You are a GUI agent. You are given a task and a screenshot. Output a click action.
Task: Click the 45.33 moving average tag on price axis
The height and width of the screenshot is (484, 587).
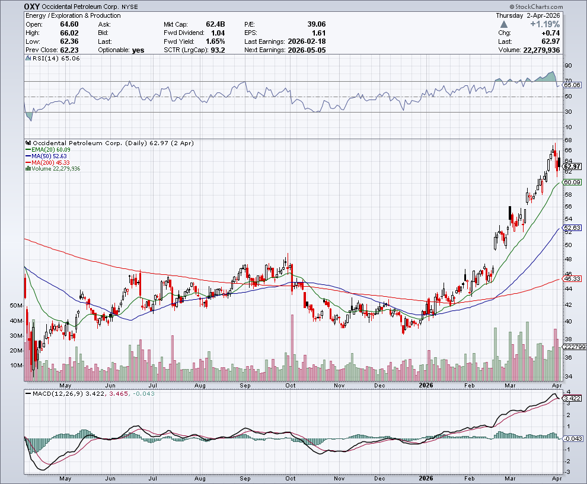point(572,278)
